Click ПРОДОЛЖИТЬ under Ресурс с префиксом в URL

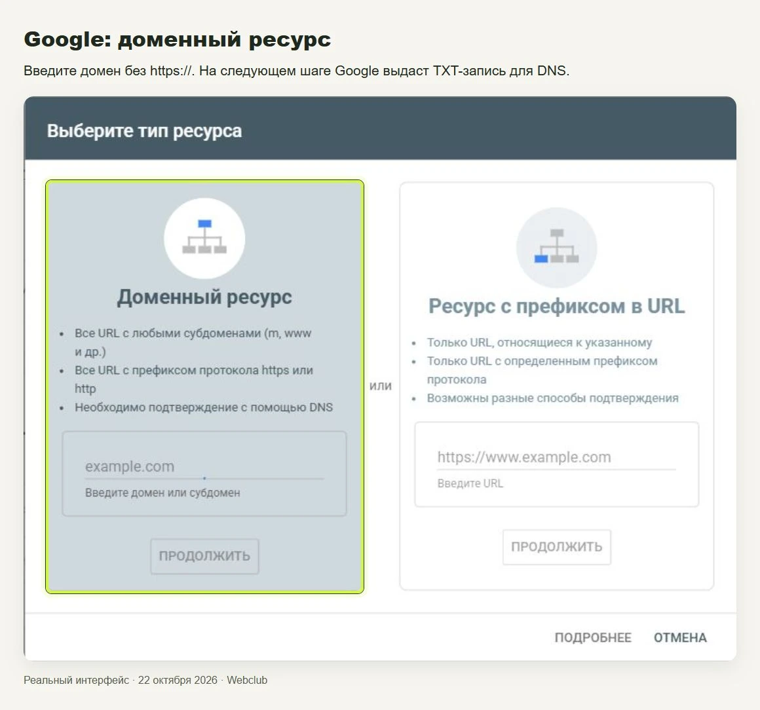click(556, 547)
